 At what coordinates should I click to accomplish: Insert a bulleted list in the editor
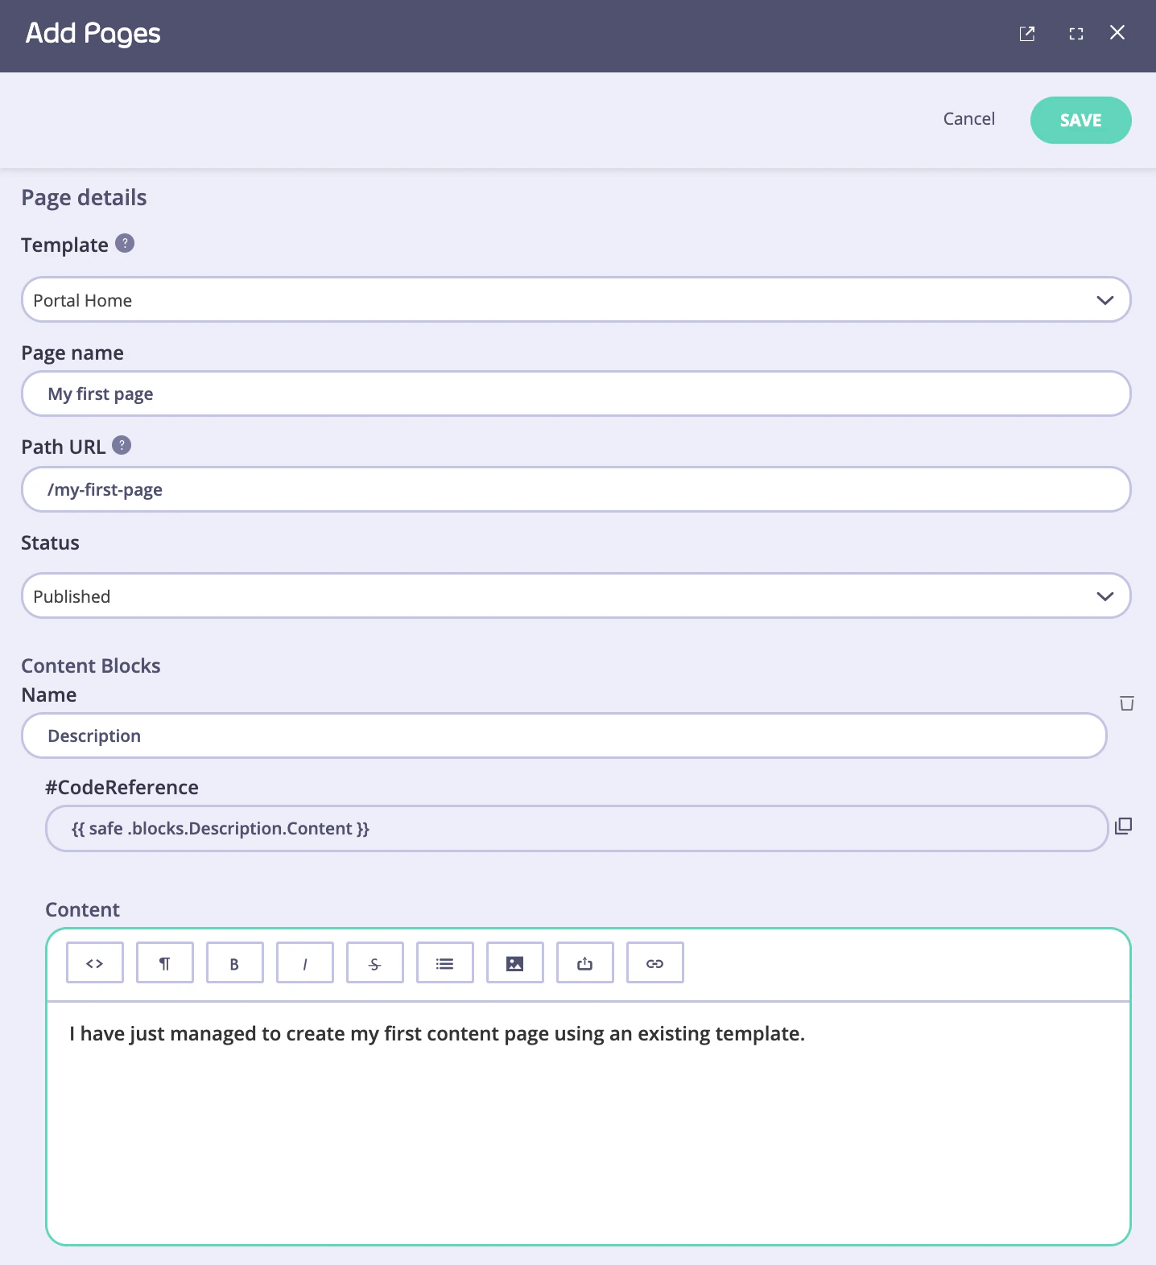pos(444,962)
